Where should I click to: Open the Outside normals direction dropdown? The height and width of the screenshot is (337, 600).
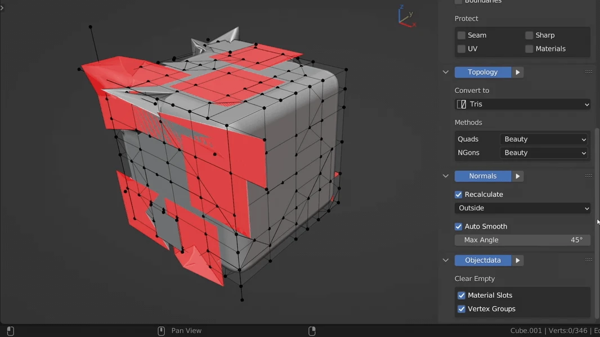(x=522, y=208)
